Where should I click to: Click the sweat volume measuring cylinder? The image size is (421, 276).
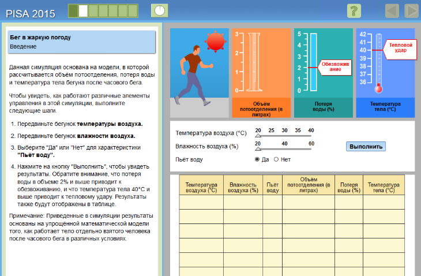(254, 62)
